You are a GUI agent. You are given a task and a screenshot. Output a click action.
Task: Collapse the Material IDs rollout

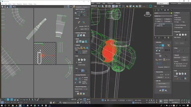pyautogui.click(x=155, y=72)
